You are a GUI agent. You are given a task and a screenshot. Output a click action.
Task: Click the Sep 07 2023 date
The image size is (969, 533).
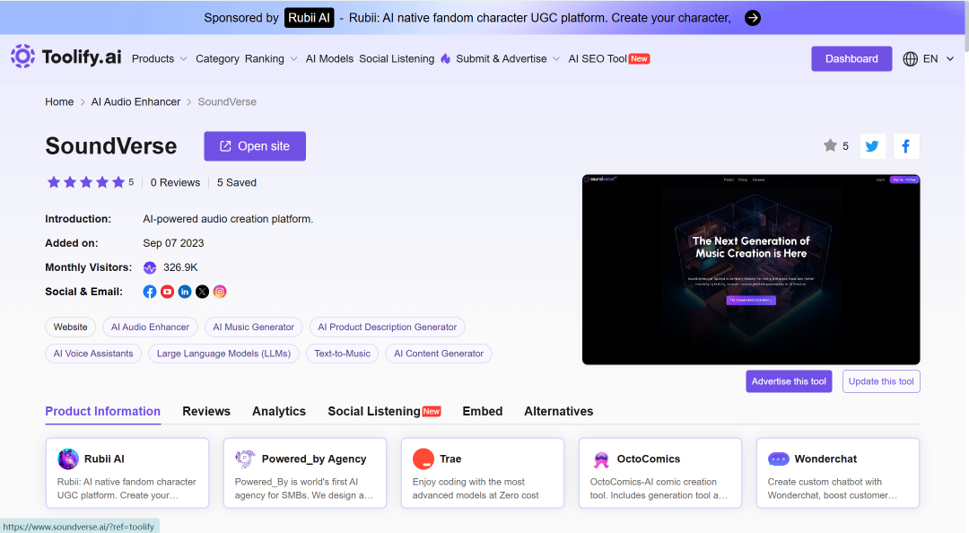[x=174, y=243]
